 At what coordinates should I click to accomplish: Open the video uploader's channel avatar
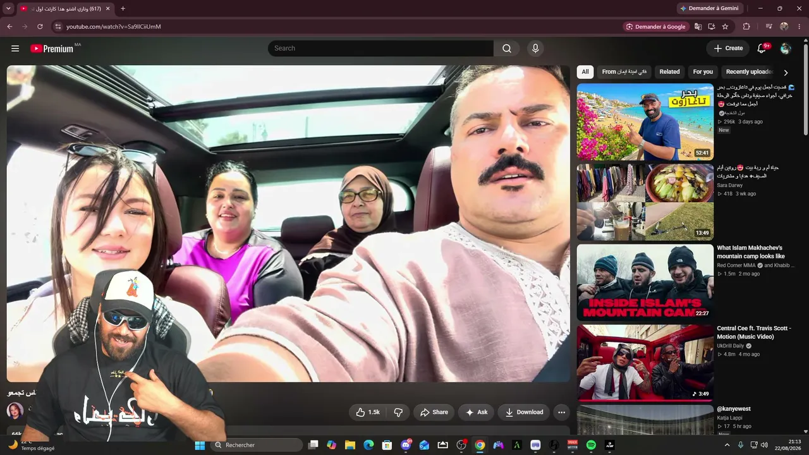[x=15, y=411]
